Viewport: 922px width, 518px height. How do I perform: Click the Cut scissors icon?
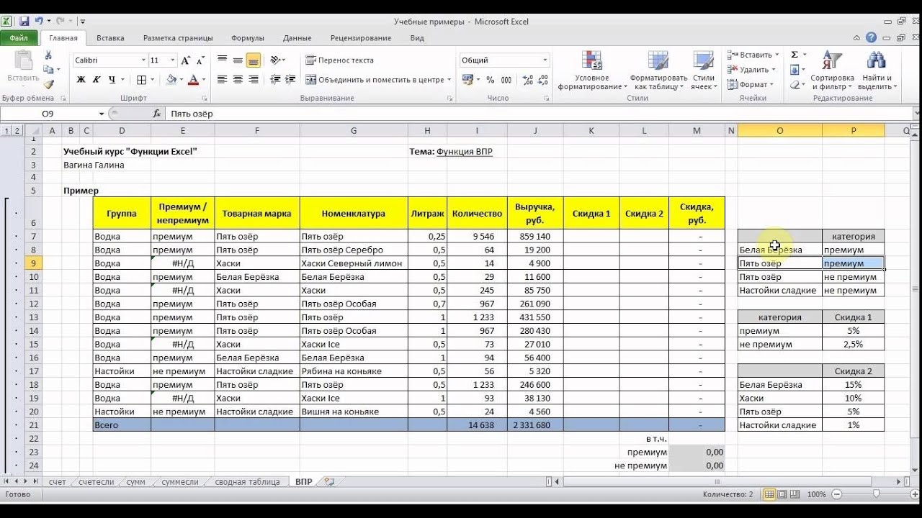[x=48, y=55]
